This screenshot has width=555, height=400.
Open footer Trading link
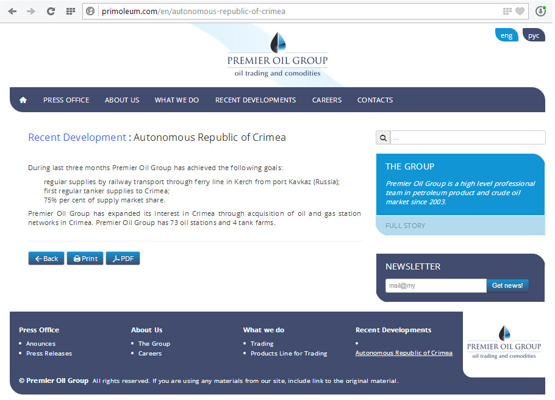262,344
